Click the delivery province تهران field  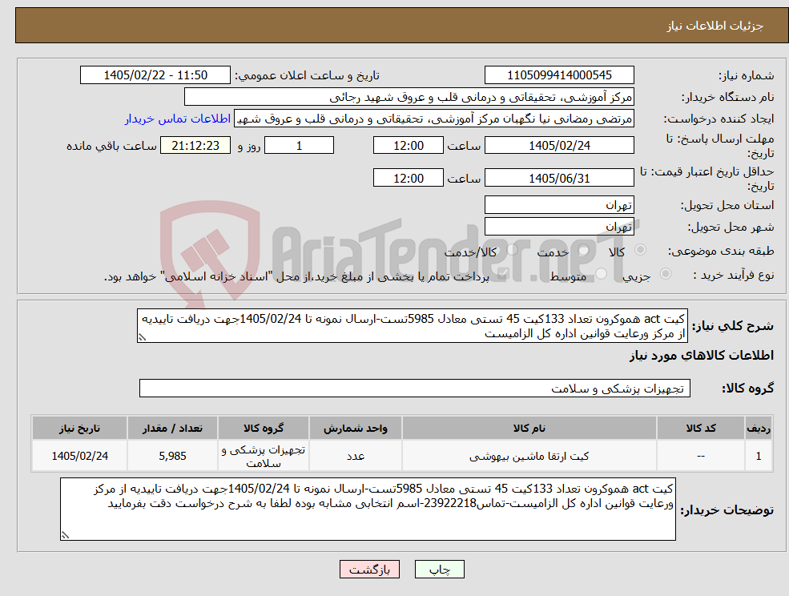559,205
